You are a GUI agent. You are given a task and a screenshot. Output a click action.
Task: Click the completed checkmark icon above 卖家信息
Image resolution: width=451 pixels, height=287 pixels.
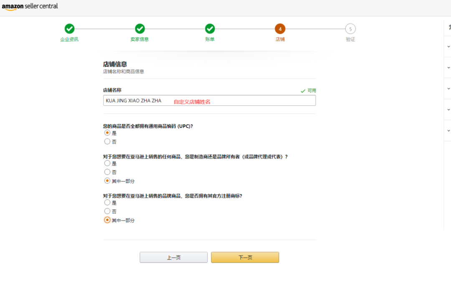coord(140,29)
